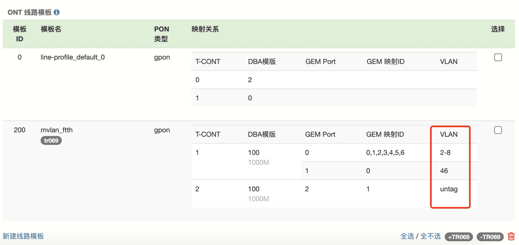The height and width of the screenshot is (245, 519).
Task: Tick the checkbox for template mvlan_ftth
Action: [498, 130]
